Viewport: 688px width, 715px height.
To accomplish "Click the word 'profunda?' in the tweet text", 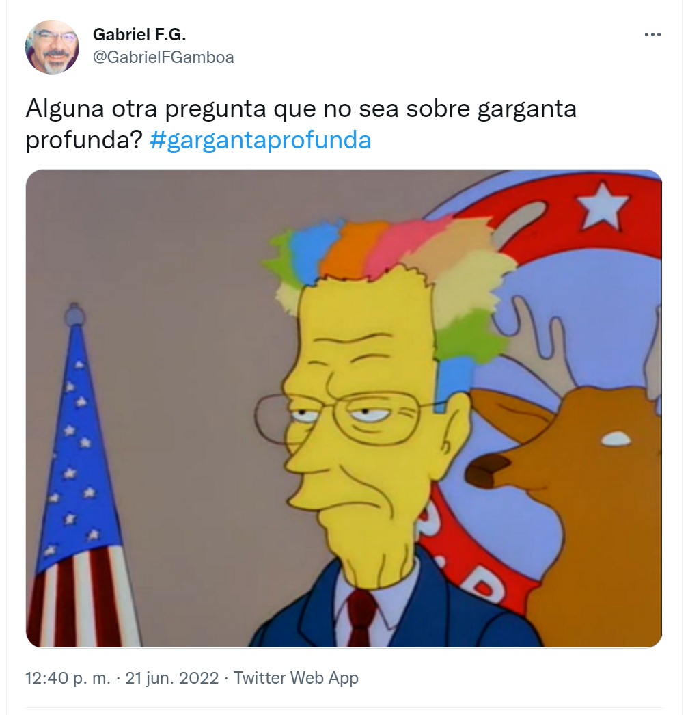I will 84,141.
